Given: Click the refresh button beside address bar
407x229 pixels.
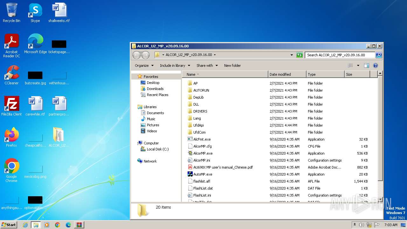Looking at the screenshot, I should 300,55.
